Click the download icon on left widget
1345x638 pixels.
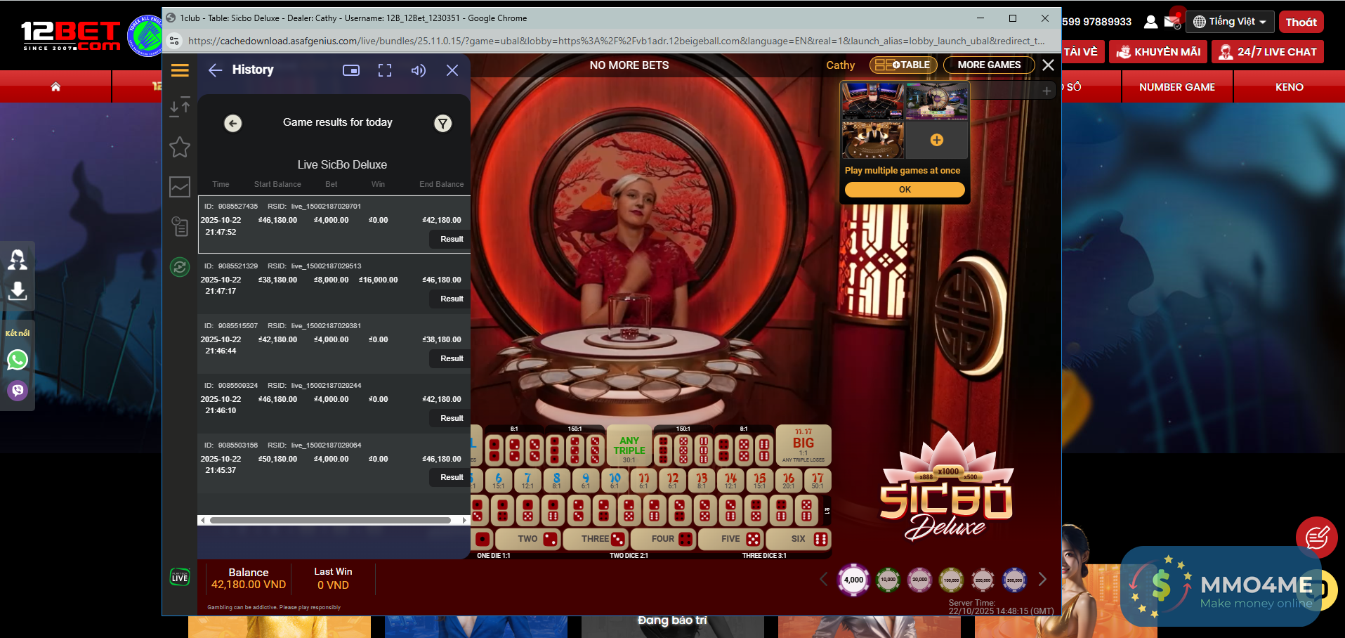18,291
